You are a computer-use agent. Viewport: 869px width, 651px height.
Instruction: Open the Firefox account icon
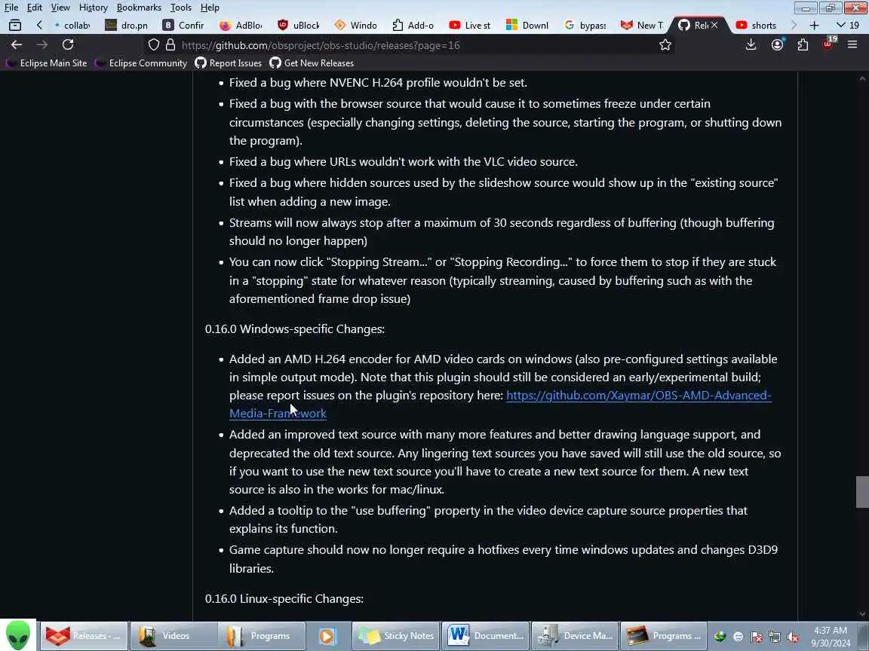click(778, 45)
